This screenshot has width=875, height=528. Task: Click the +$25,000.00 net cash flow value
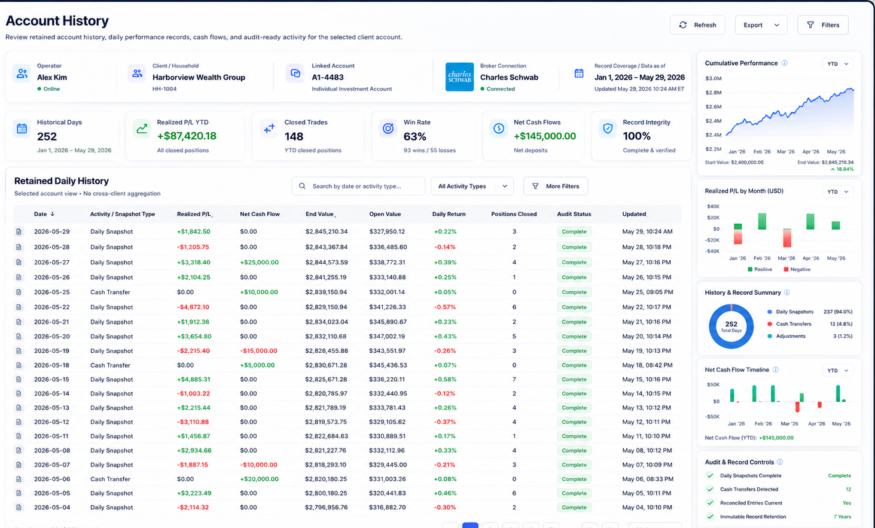pyautogui.click(x=259, y=263)
